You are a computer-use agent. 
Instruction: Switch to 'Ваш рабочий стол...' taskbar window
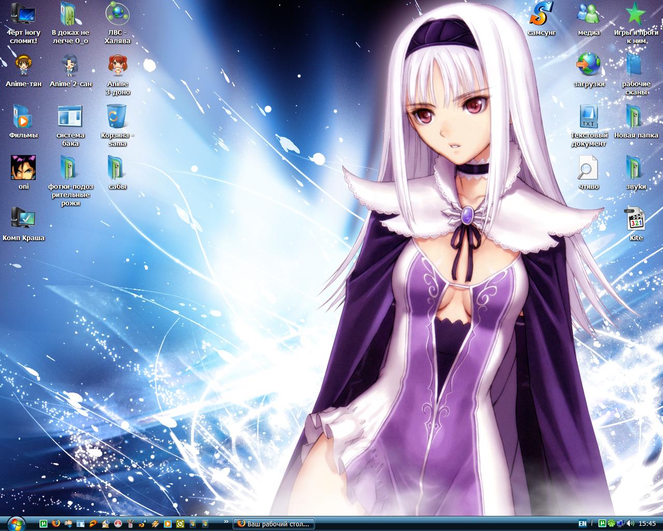point(273,524)
